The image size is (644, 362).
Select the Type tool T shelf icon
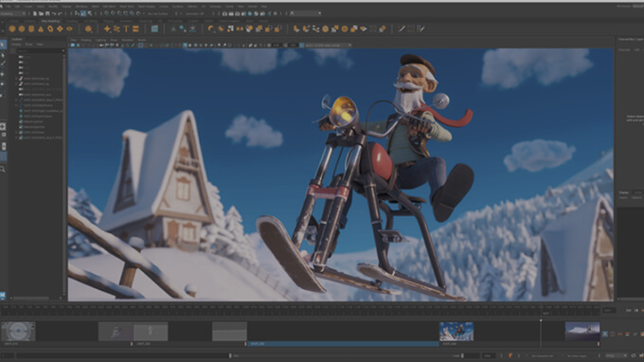point(126,28)
